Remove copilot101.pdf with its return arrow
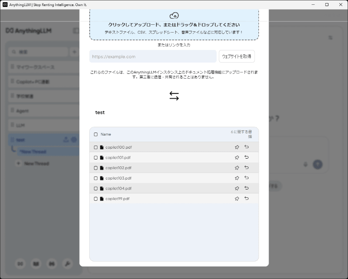This screenshot has height=279, width=348. click(247, 157)
